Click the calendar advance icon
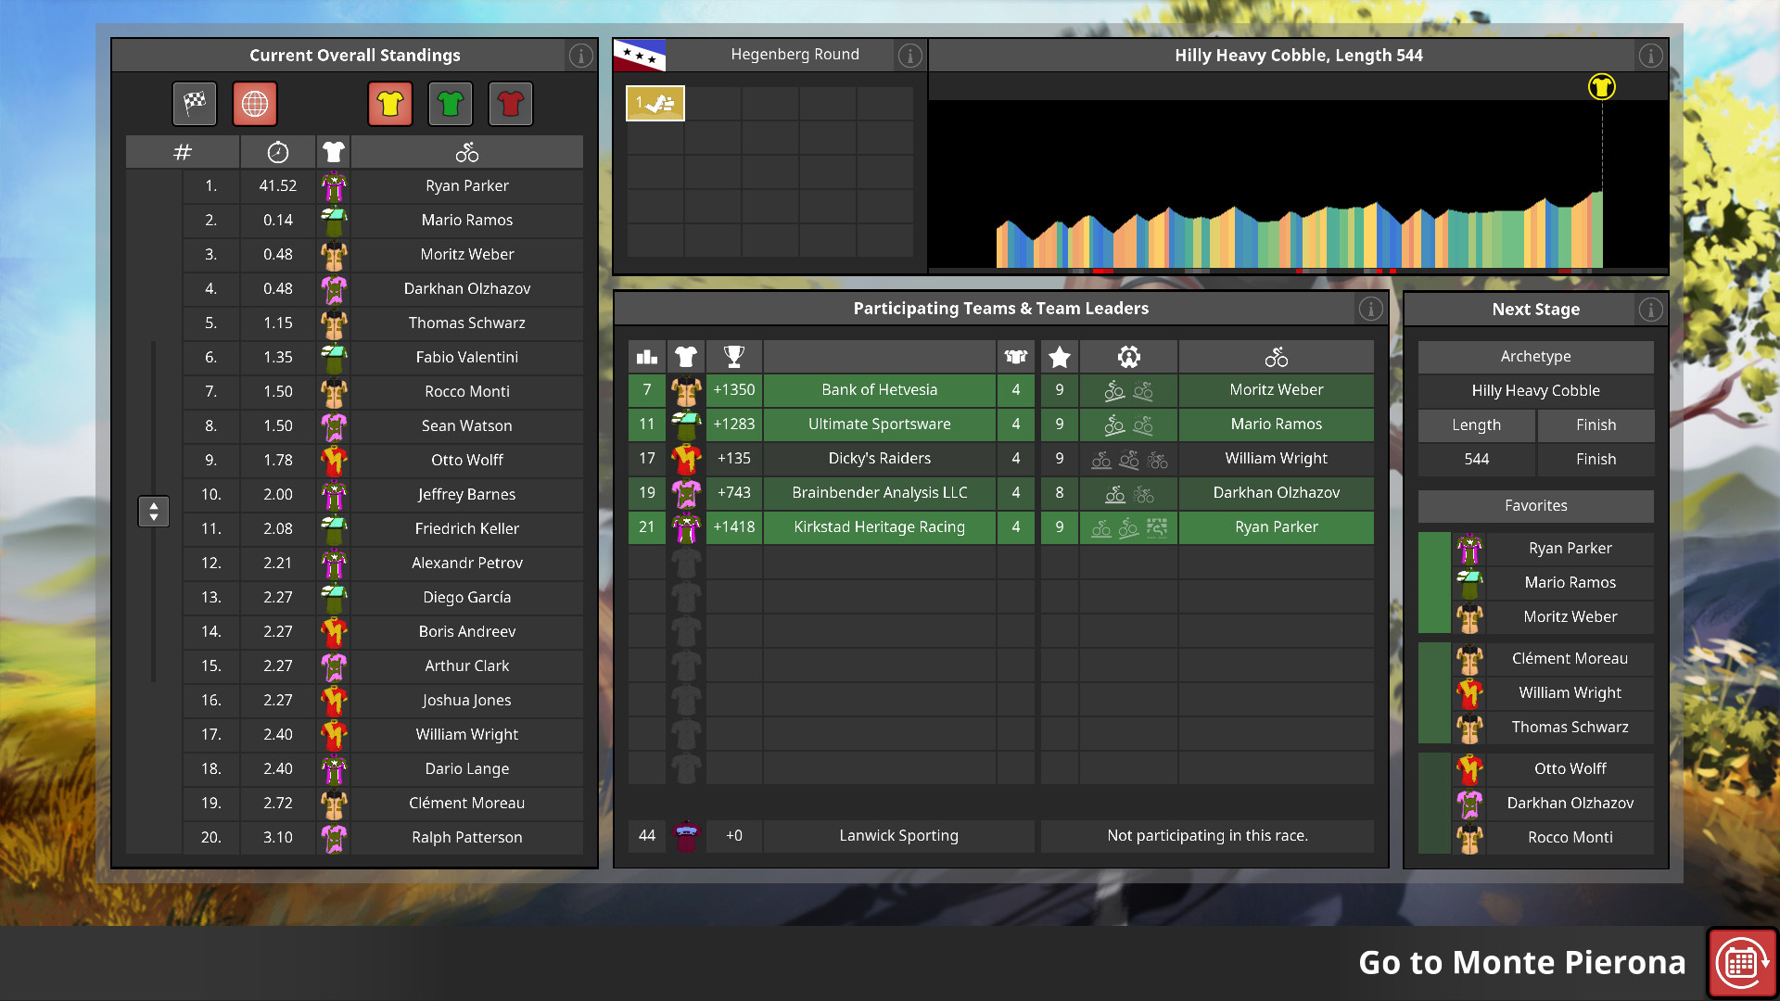Viewport: 1780px width, 1001px height. pyautogui.click(x=1741, y=963)
